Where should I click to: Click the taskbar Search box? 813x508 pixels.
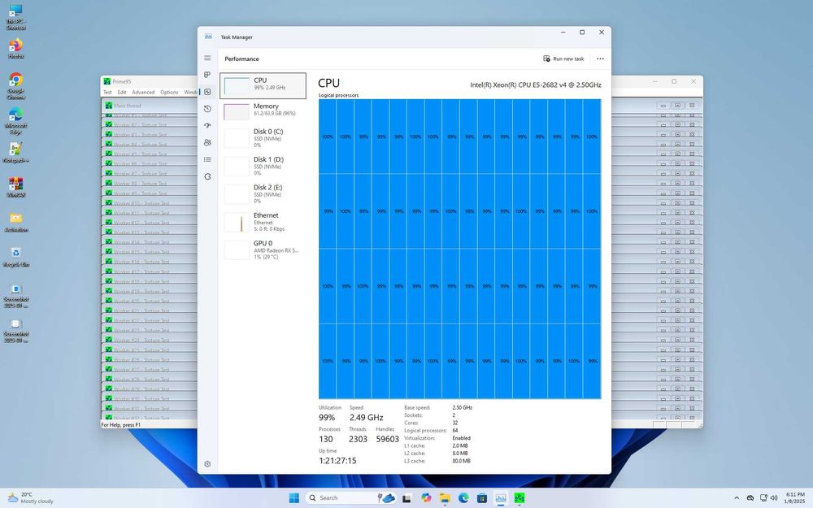(351, 497)
